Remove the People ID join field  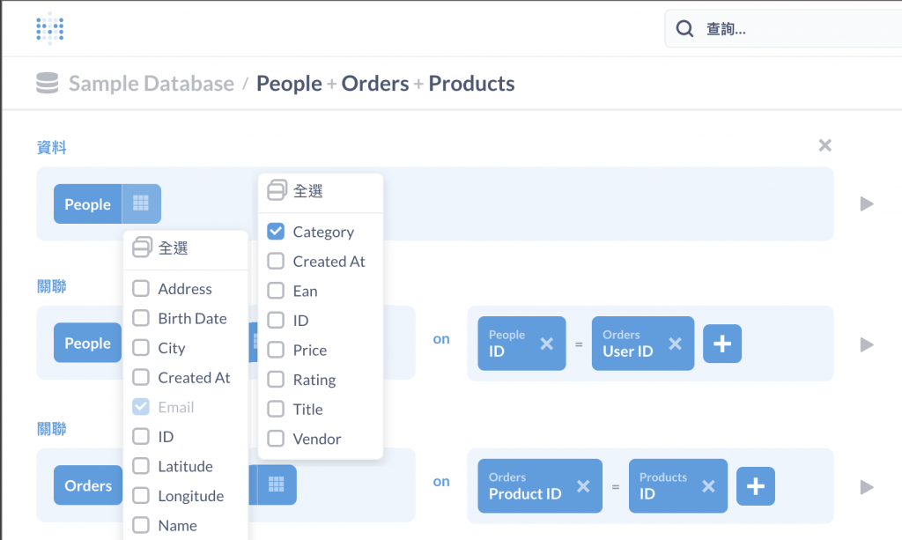click(546, 344)
